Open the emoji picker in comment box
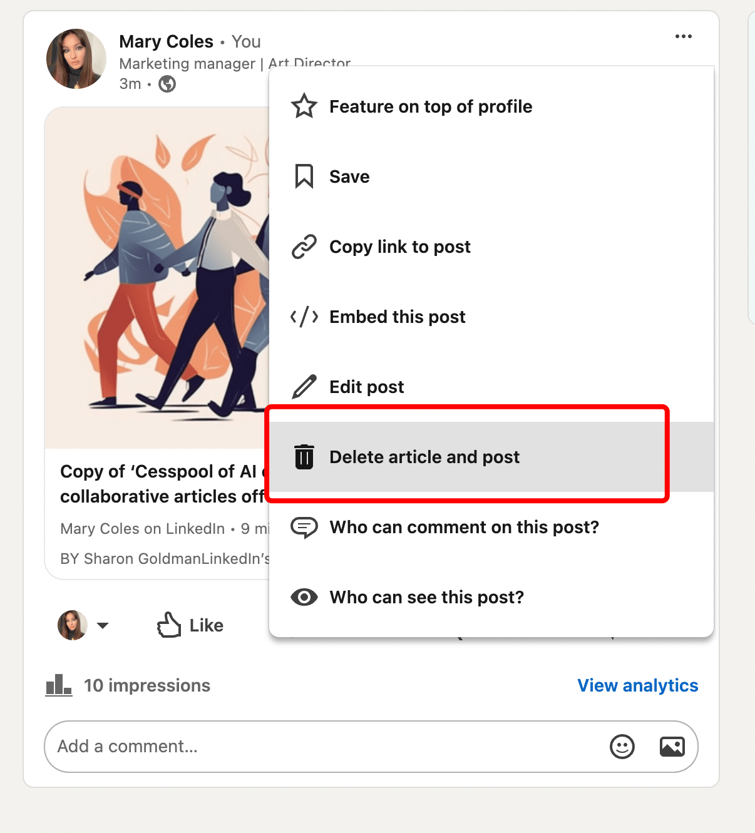 [622, 747]
